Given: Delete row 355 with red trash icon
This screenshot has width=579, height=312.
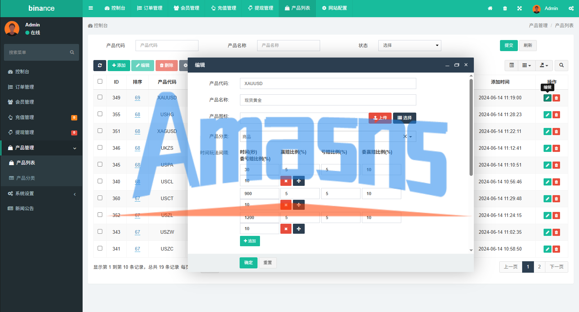Looking at the screenshot, I should tap(556, 115).
